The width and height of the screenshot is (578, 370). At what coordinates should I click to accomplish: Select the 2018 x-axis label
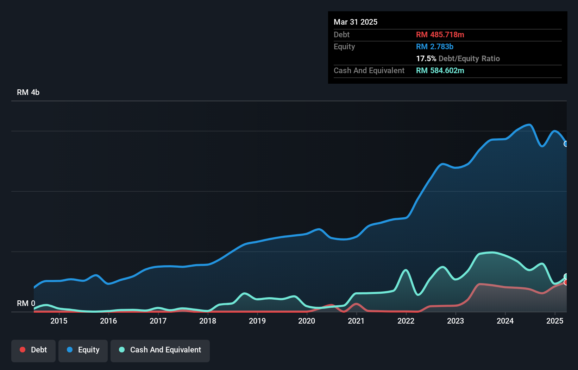click(208, 321)
